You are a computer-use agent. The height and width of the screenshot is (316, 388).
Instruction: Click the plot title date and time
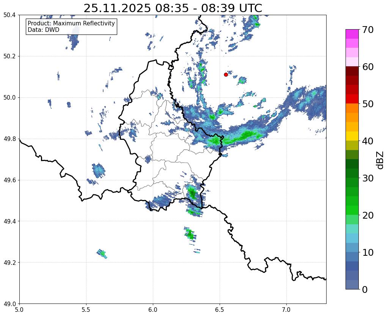173,8
